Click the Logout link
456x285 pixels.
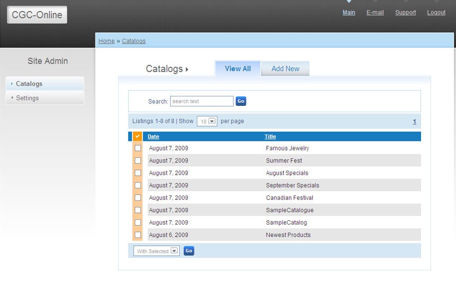coord(436,13)
